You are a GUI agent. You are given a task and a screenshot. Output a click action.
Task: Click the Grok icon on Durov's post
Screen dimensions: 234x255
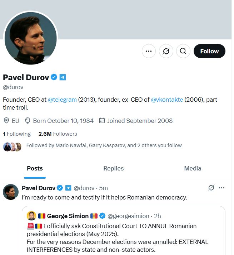[211, 188]
